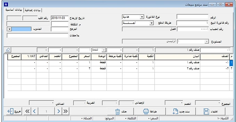
Task: Click the ملاحظات notes input field
Action: [x=37, y=35]
